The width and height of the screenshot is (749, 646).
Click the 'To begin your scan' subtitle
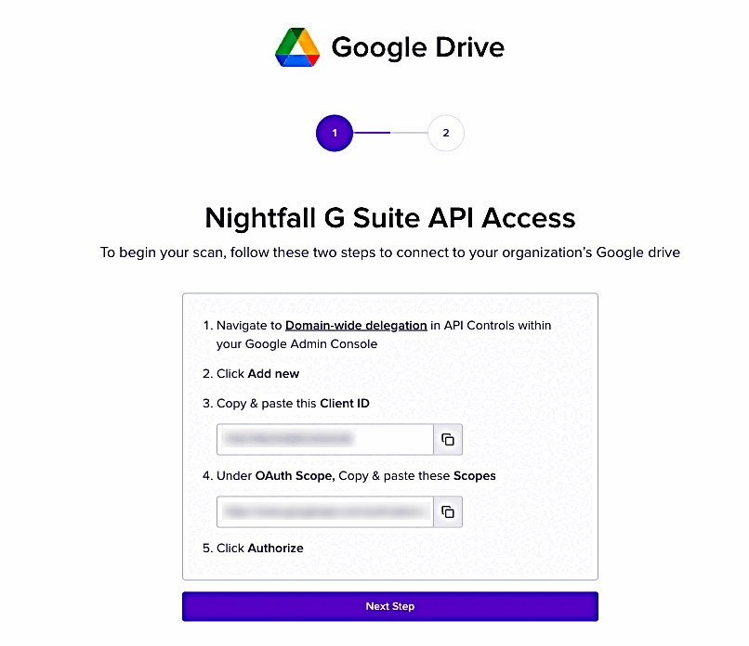(x=389, y=252)
